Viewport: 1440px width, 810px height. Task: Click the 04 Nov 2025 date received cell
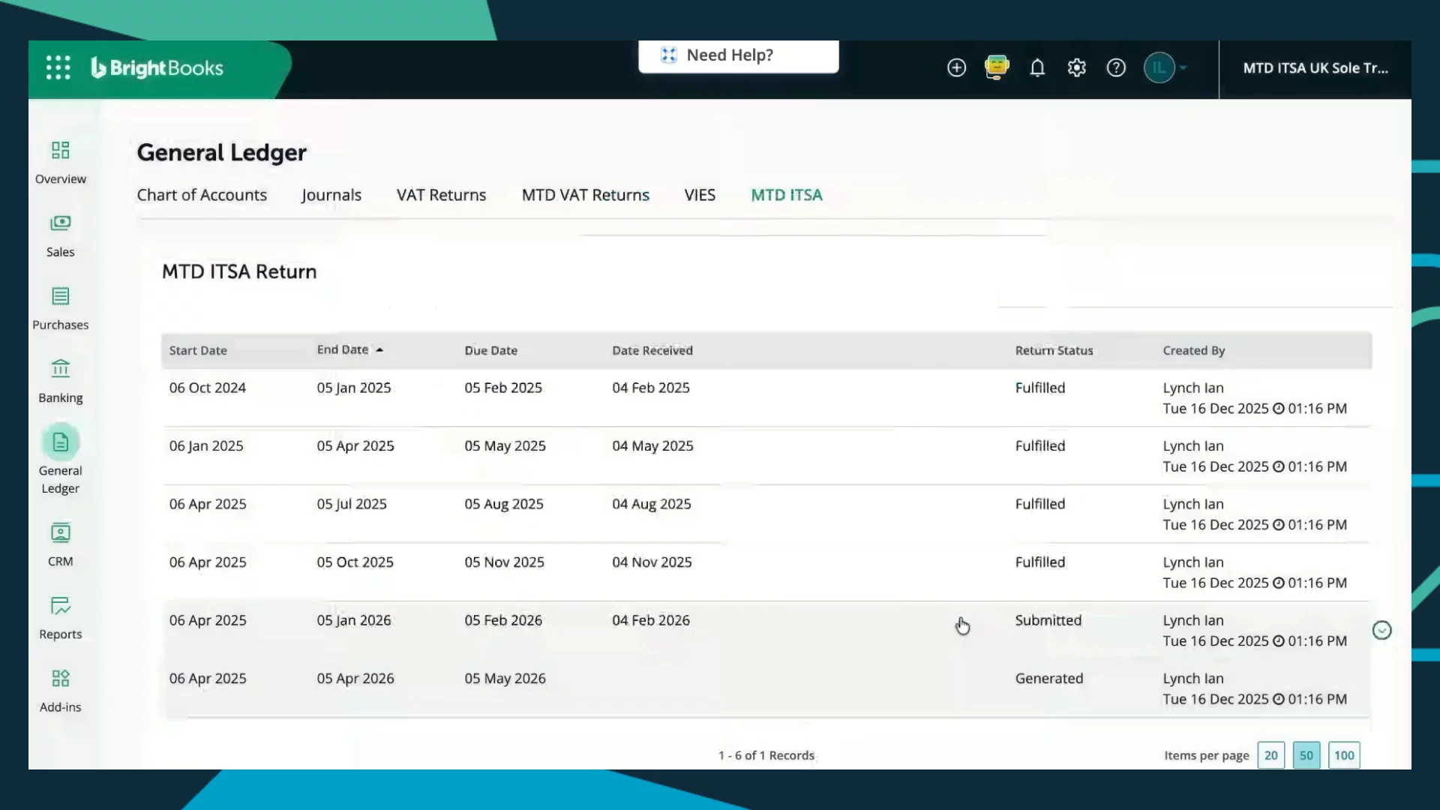tap(652, 562)
